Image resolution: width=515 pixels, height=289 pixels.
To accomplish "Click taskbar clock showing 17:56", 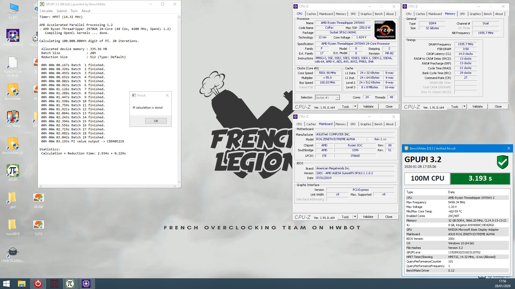I will (x=502, y=281).
